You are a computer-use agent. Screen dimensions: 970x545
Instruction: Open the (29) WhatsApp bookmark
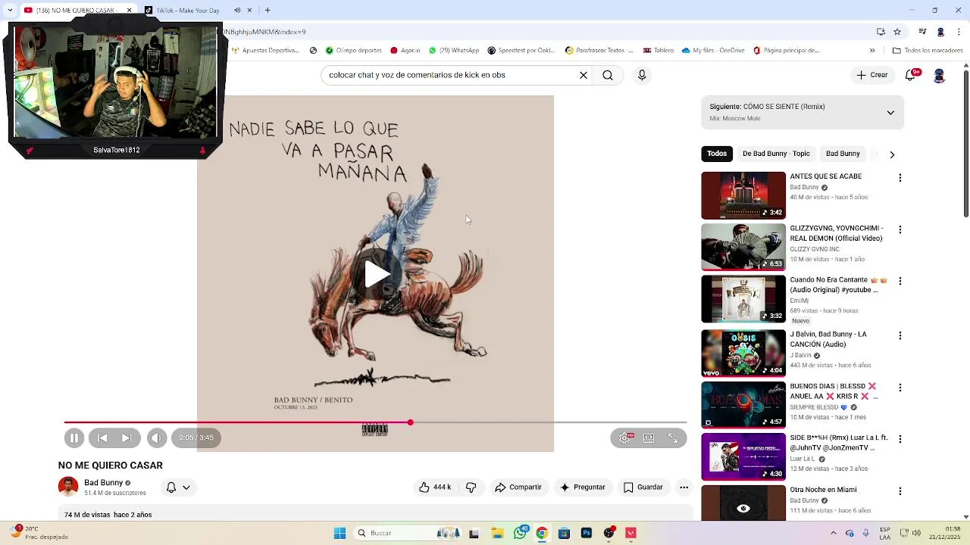click(454, 51)
